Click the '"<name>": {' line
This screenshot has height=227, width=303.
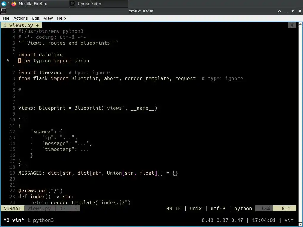tap(46, 132)
